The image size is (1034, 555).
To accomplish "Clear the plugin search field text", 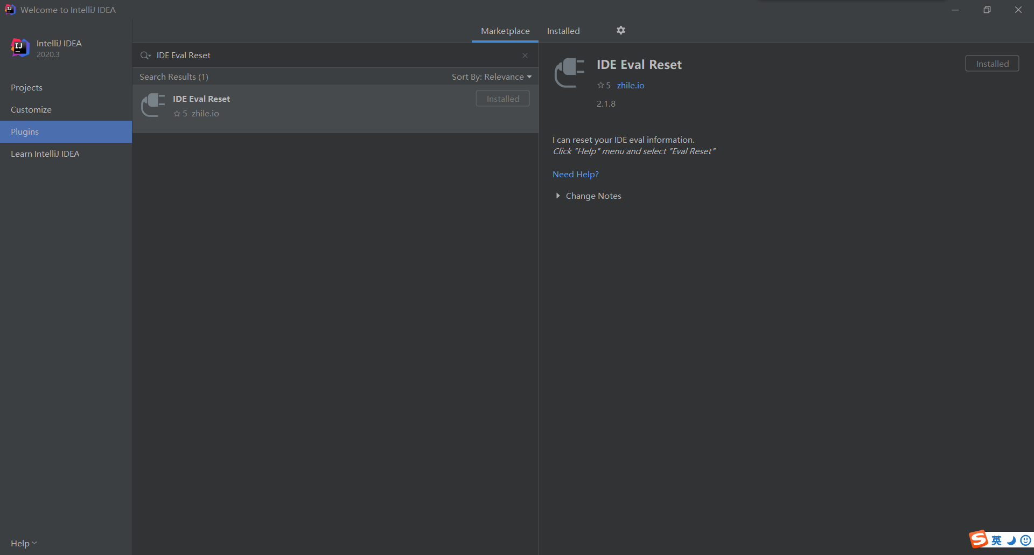I will click(x=525, y=55).
